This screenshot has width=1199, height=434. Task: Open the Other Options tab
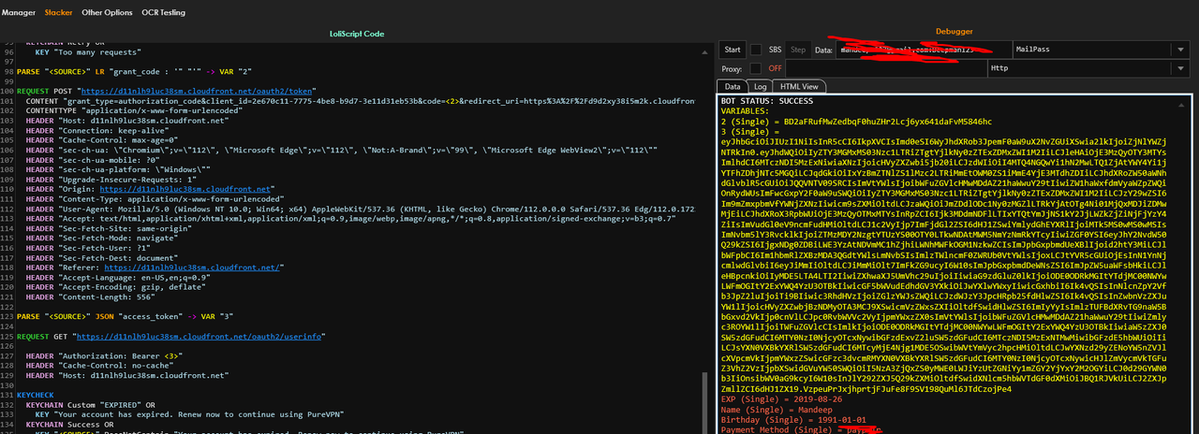coord(107,13)
